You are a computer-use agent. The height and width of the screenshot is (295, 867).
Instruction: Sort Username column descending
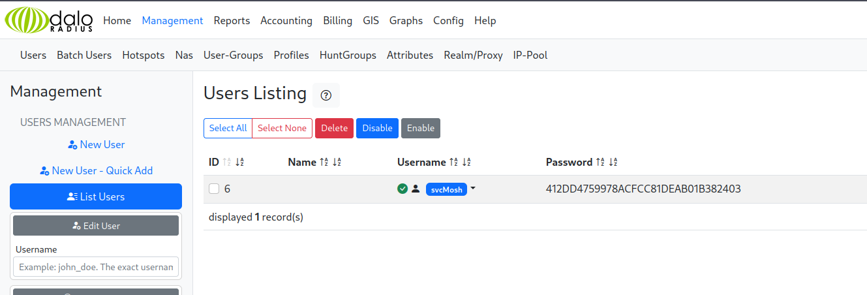point(466,163)
